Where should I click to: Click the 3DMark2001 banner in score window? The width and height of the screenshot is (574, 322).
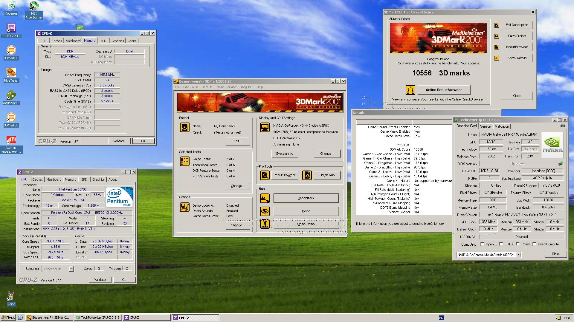point(438,38)
